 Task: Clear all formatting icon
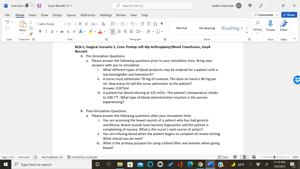pos(103,24)
